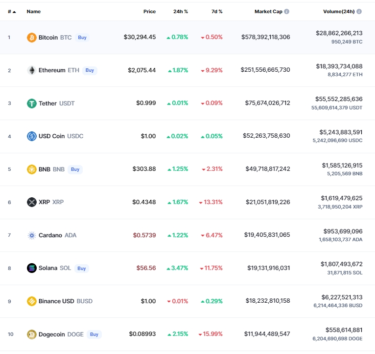Screen dimensions: 375x354
Task: Click the XRP logo icon
Action: (31, 202)
